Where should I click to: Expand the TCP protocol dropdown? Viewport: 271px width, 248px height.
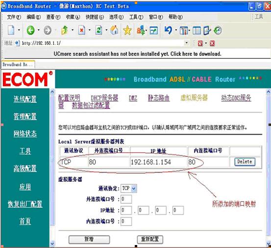pyautogui.click(x=134, y=188)
